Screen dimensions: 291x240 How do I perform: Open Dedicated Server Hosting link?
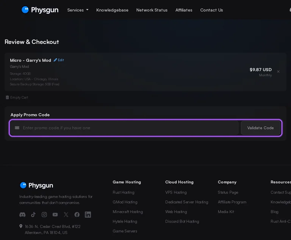coord(187,202)
